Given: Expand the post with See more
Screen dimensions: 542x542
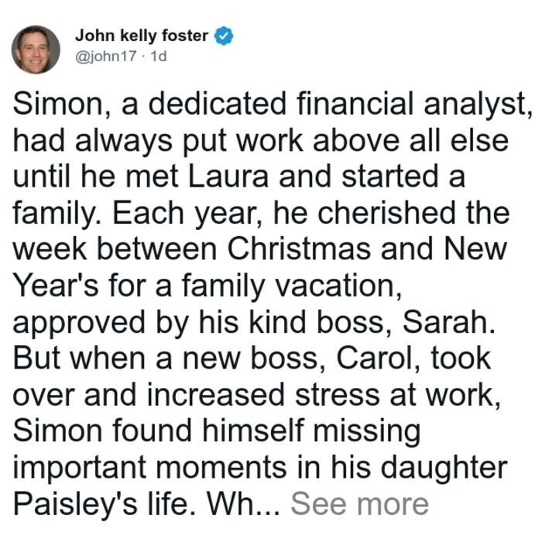Looking at the screenshot, I should tap(360, 504).
